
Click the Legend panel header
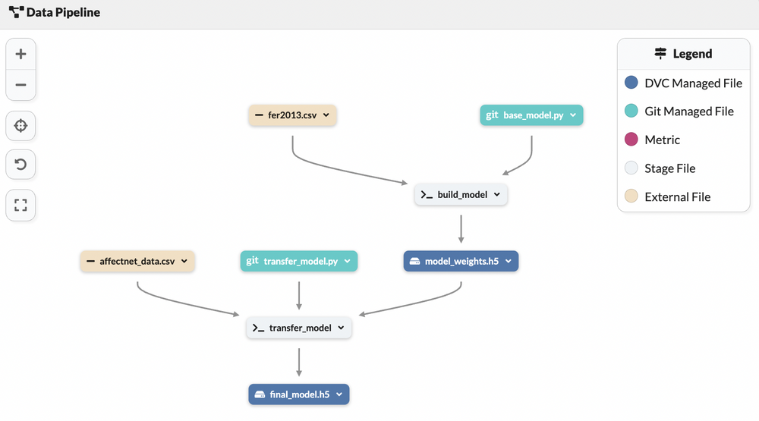tap(683, 54)
